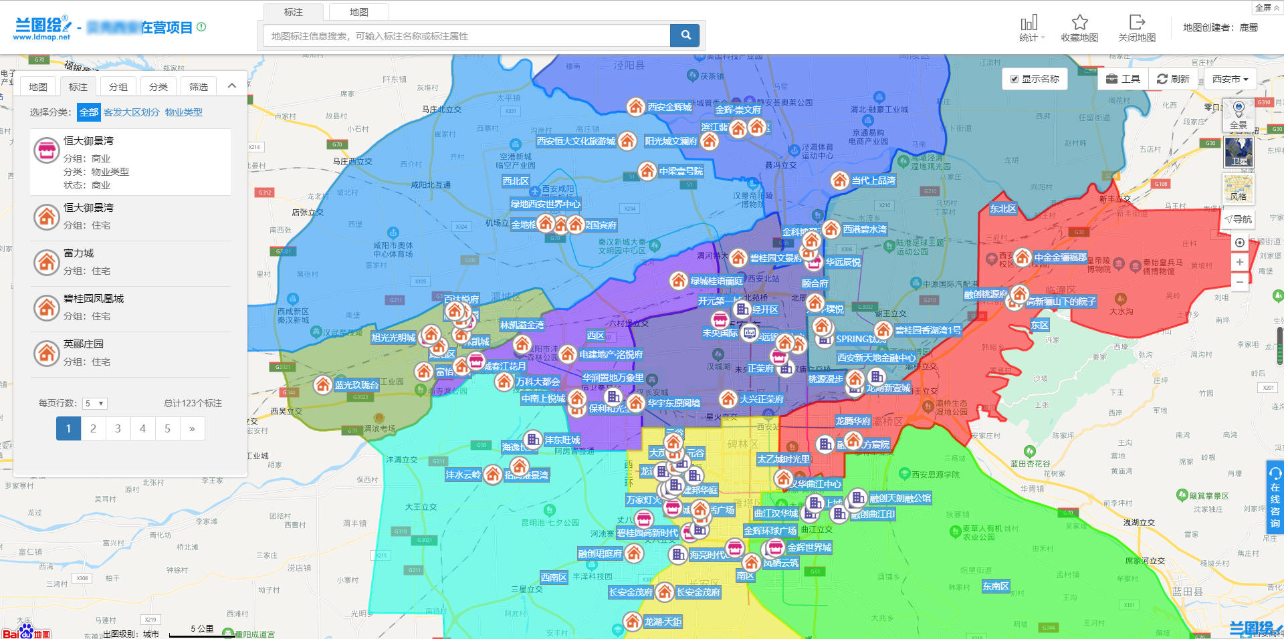Click the project info circle icon
1284x639 pixels.
tap(201, 27)
